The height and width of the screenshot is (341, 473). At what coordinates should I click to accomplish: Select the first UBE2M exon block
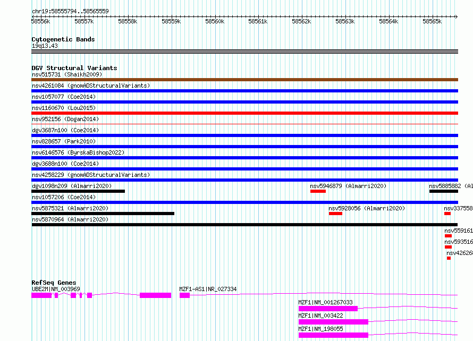pyautogui.click(x=41, y=295)
